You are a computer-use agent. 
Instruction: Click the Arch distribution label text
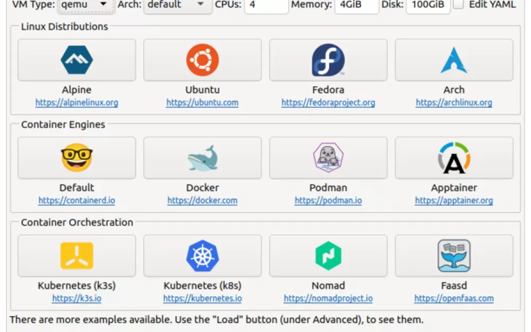pyautogui.click(x=454, y=89)
